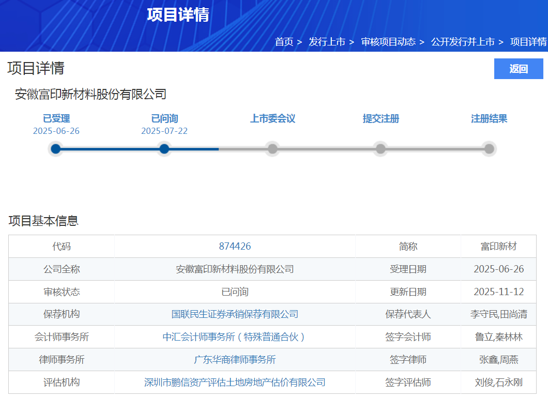
Task: Open 广东华商律师事务所 law firm link
Action: (x=235, y=360)
